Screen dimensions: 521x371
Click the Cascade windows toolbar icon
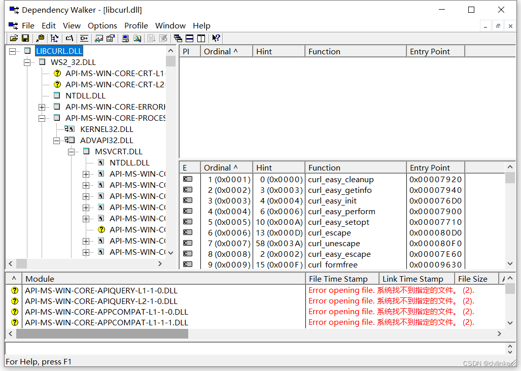(x=178, y=38)
